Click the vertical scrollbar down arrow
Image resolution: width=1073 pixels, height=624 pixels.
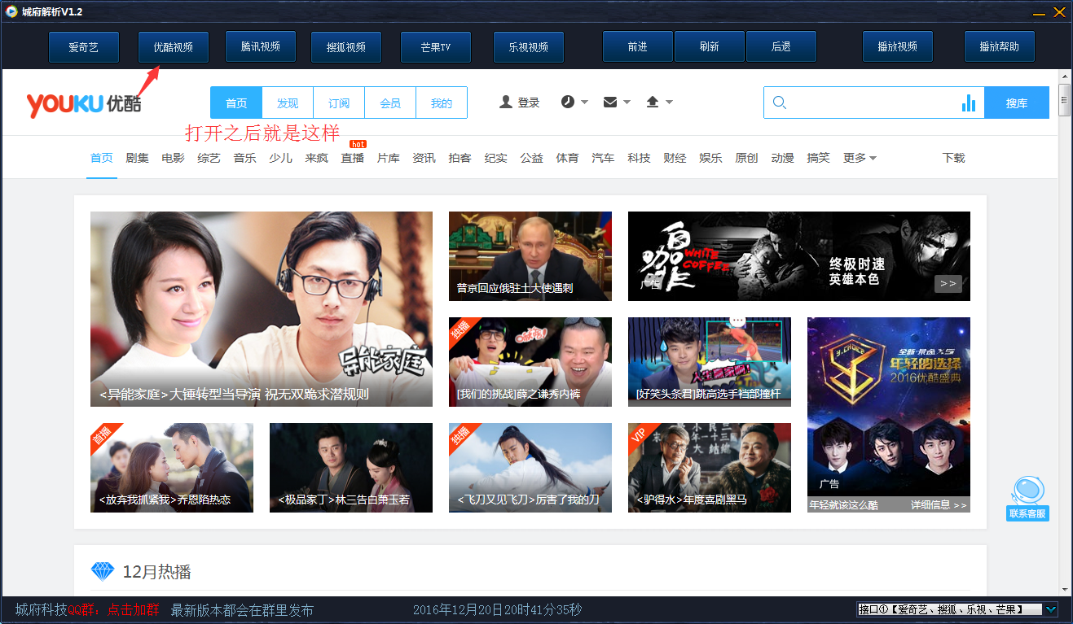1064,589
